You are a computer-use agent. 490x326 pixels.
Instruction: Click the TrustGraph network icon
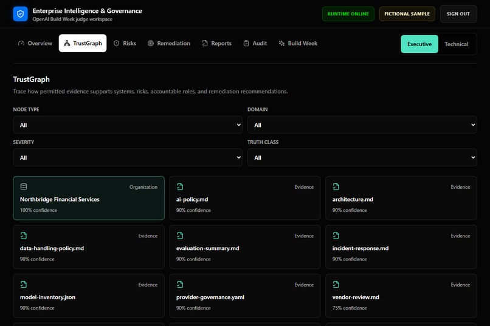pyautogui.click(x=67, y=43)
